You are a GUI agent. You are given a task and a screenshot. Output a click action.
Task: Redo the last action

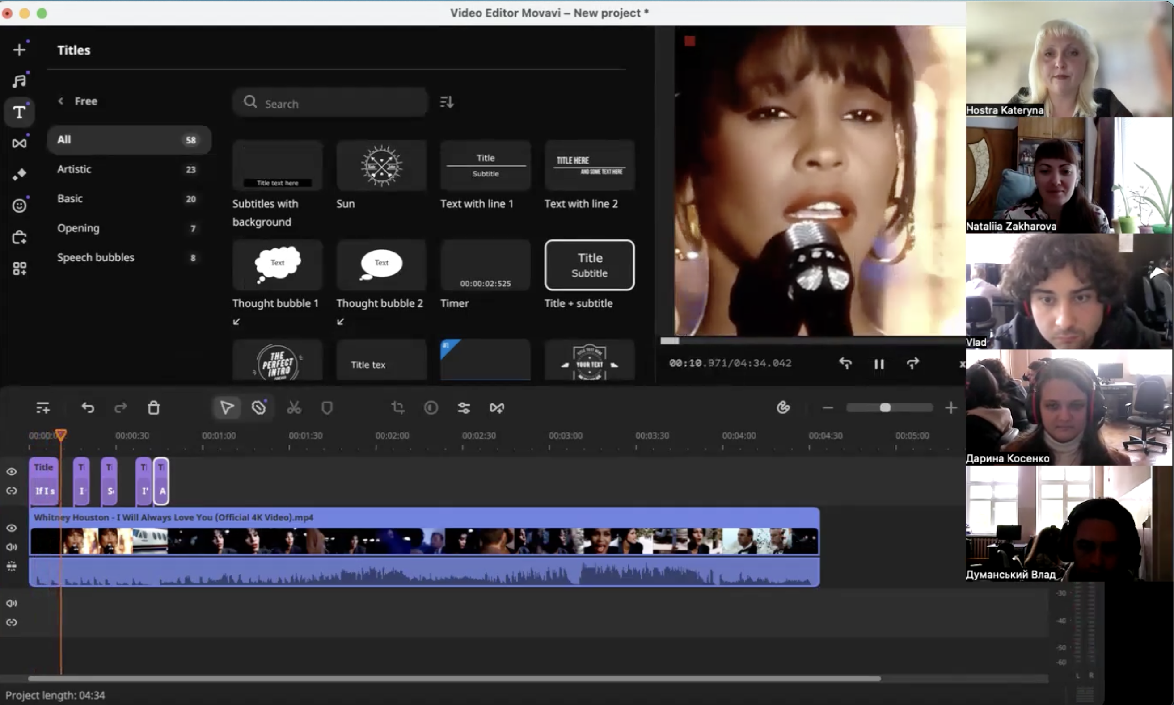[121, 407]
